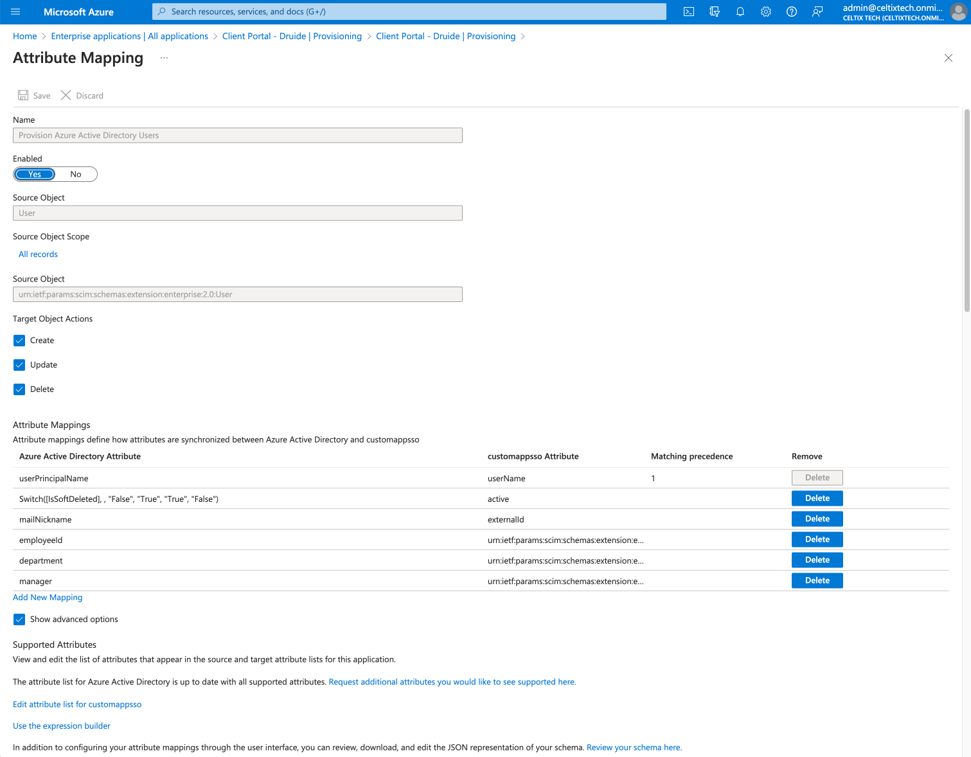The height and width of the screenshot is (757, 971).
Task: Click the Source Object User field
Action: click(x=238, y=213)
